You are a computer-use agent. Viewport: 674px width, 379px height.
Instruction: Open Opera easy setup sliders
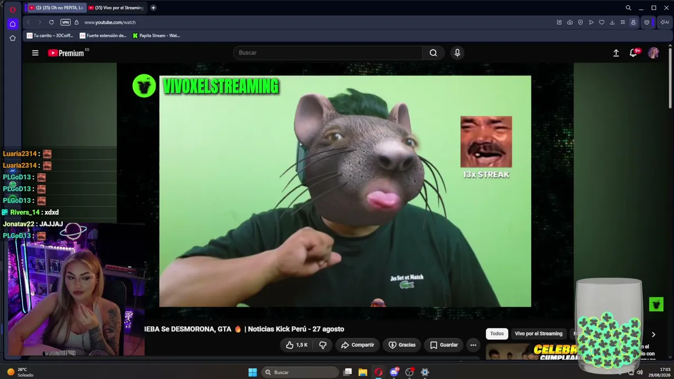pyautogui.click(x=622, y=22)
